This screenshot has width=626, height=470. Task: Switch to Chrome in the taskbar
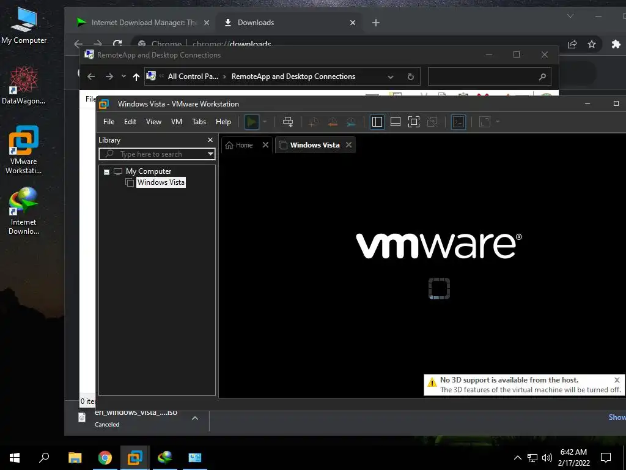(x=105, y=458)
